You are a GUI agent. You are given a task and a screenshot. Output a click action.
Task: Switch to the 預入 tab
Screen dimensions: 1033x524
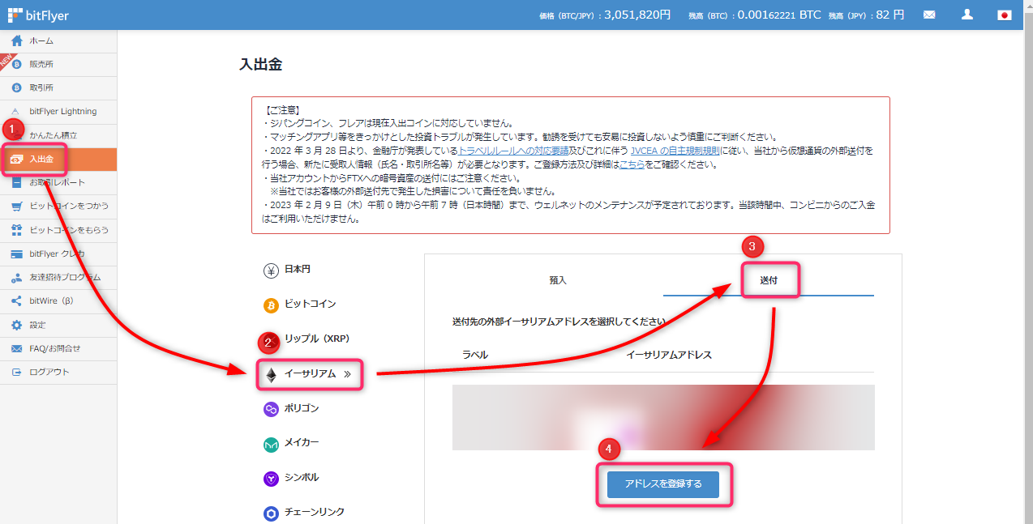558,280
